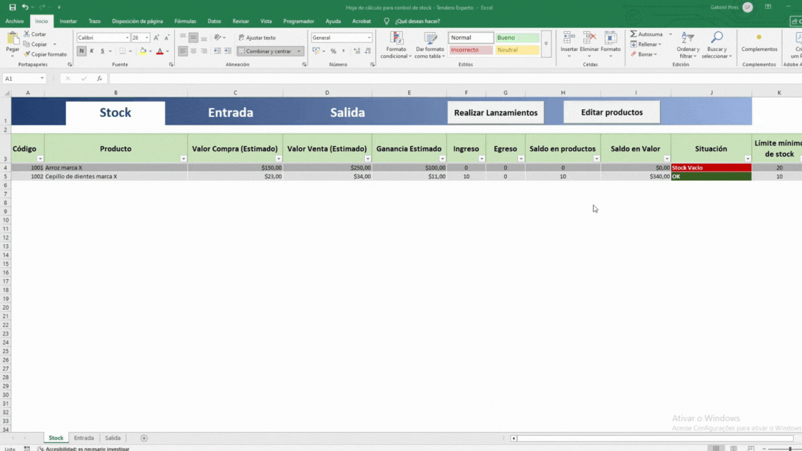The image size is (802, 451).
Task: Apply the fill color bucket icon
Action: [143, 51]
